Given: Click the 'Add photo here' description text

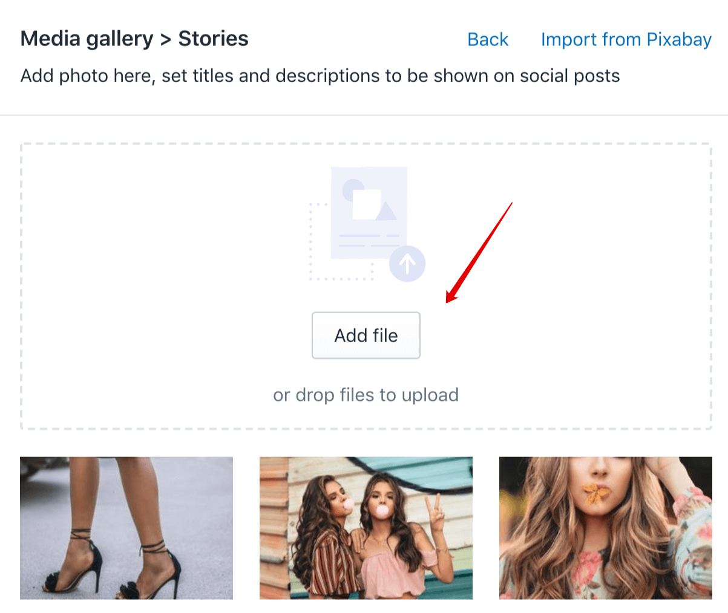Looking at the screenshot, I should [x=320, y=76].
